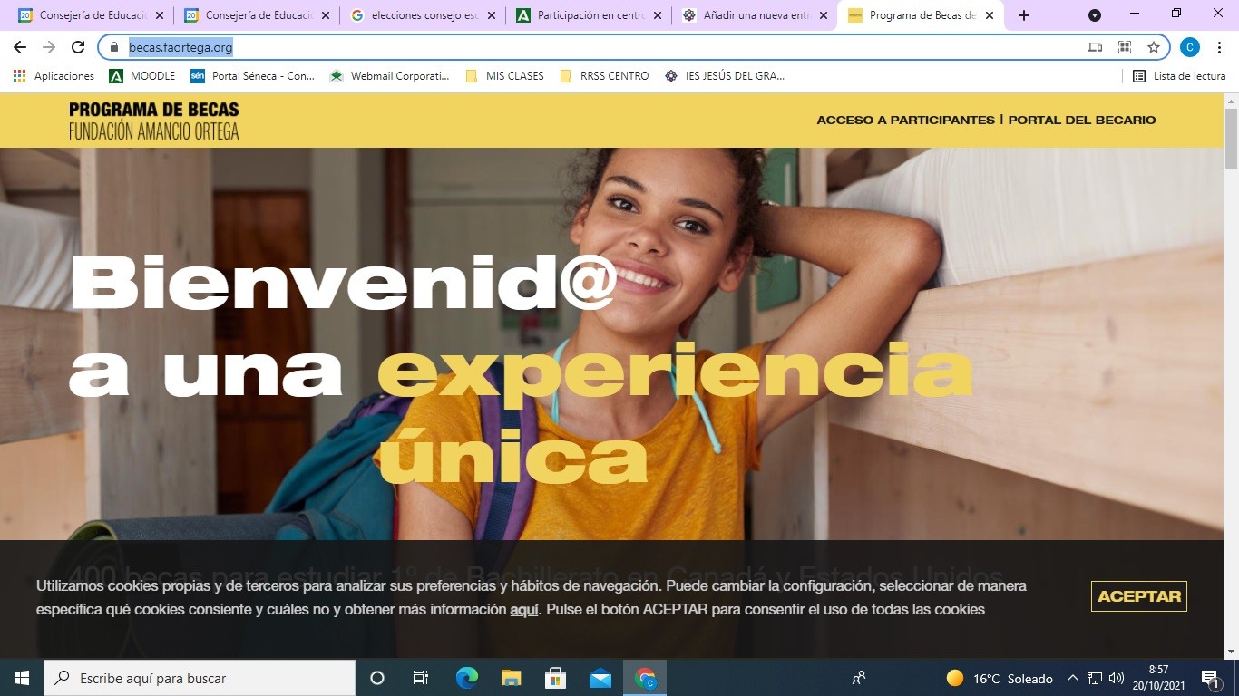Select the Programa de Becas tab
Screen dimensions: 1239x696
pyautogui.click(x=919, y=15)
